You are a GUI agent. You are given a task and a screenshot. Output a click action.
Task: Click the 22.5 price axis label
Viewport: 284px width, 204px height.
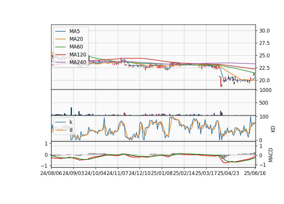pyautogui.click(x=264, y=68)
